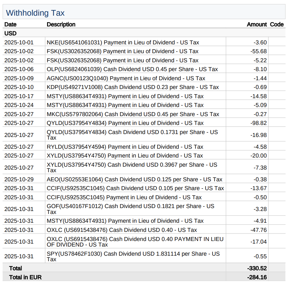Click the Amount column header
The width and height of the screenshot is (287, 285).
point(257,24)
